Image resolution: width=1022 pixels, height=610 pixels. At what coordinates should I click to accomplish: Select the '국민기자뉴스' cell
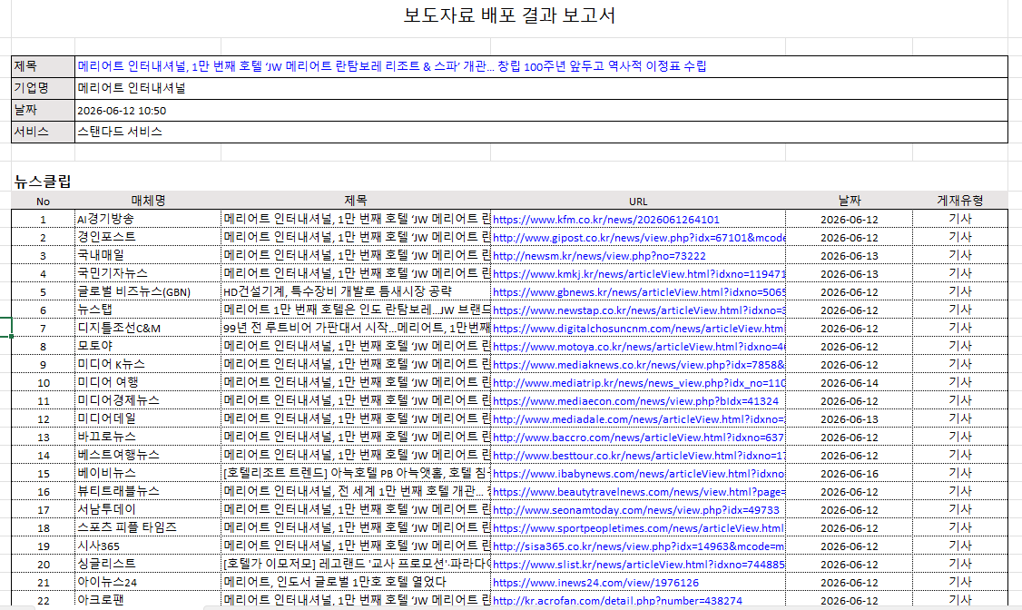148,274
